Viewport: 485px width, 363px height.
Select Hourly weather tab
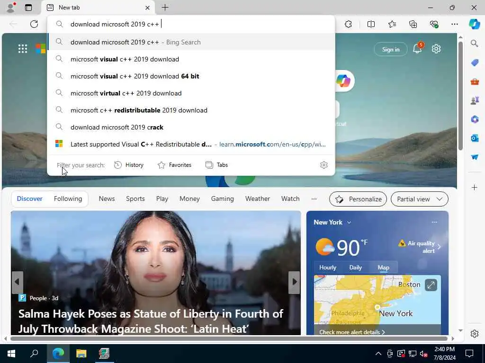(x=328, y=268)
